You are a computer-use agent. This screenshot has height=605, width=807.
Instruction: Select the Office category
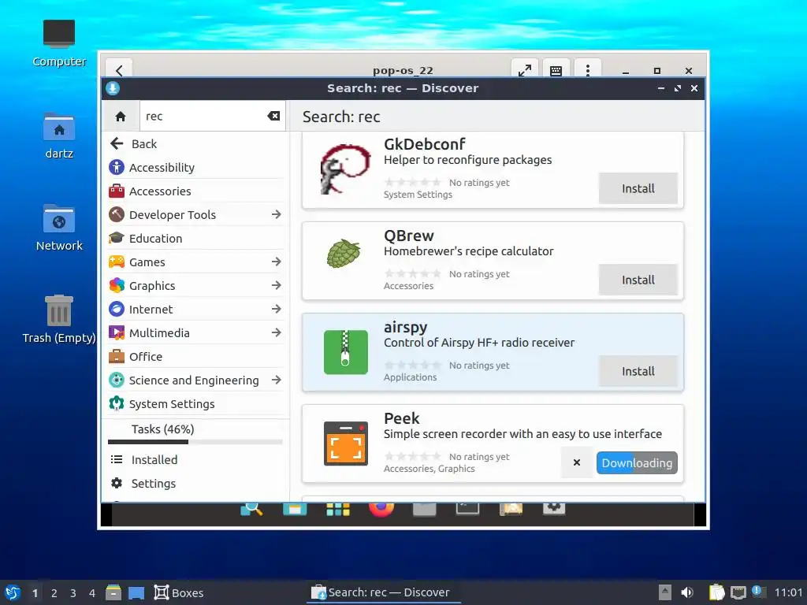pos(195,357)
